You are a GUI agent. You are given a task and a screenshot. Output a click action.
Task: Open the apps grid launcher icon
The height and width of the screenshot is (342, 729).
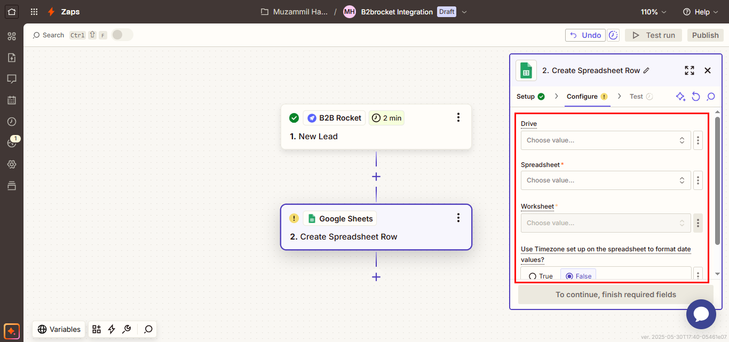pyautogui.click(x=34, y=12)
